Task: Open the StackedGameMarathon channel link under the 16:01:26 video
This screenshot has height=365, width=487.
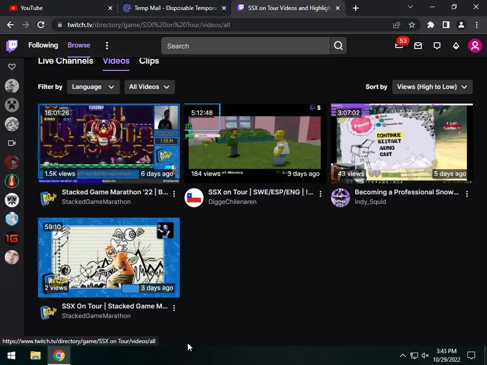Action: pos(96,202)
